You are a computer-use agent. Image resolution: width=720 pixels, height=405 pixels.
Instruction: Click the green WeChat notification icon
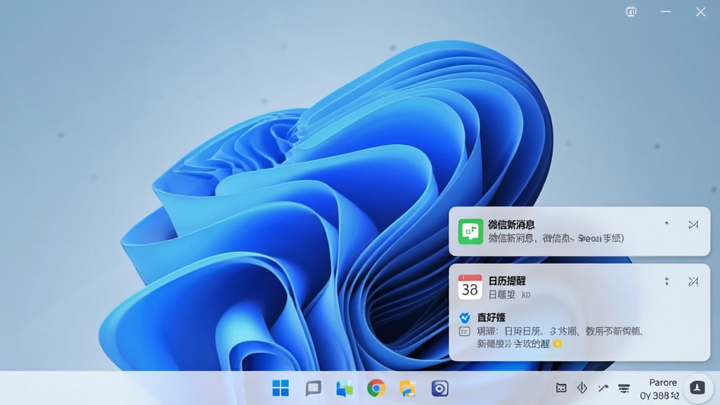pyautogui.click(x=470, y=231)
